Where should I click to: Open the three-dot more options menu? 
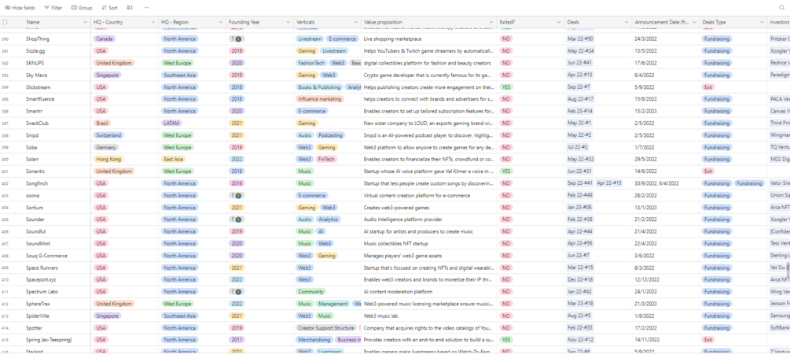click(147, 8)
